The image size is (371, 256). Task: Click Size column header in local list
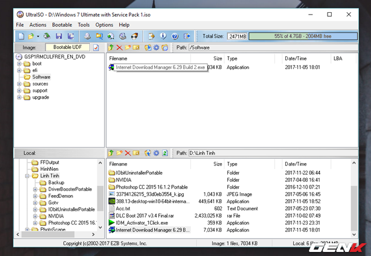[x=208, y=164]
